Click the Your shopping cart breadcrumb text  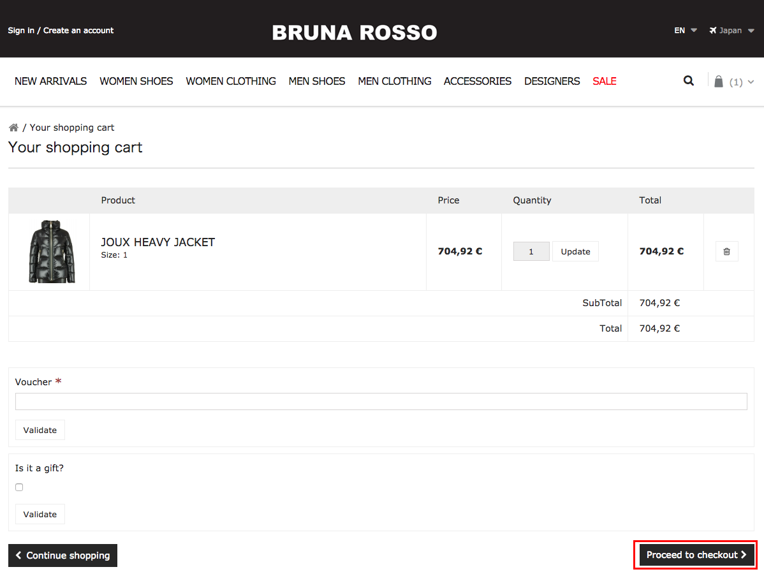click(x=71, y=128)
